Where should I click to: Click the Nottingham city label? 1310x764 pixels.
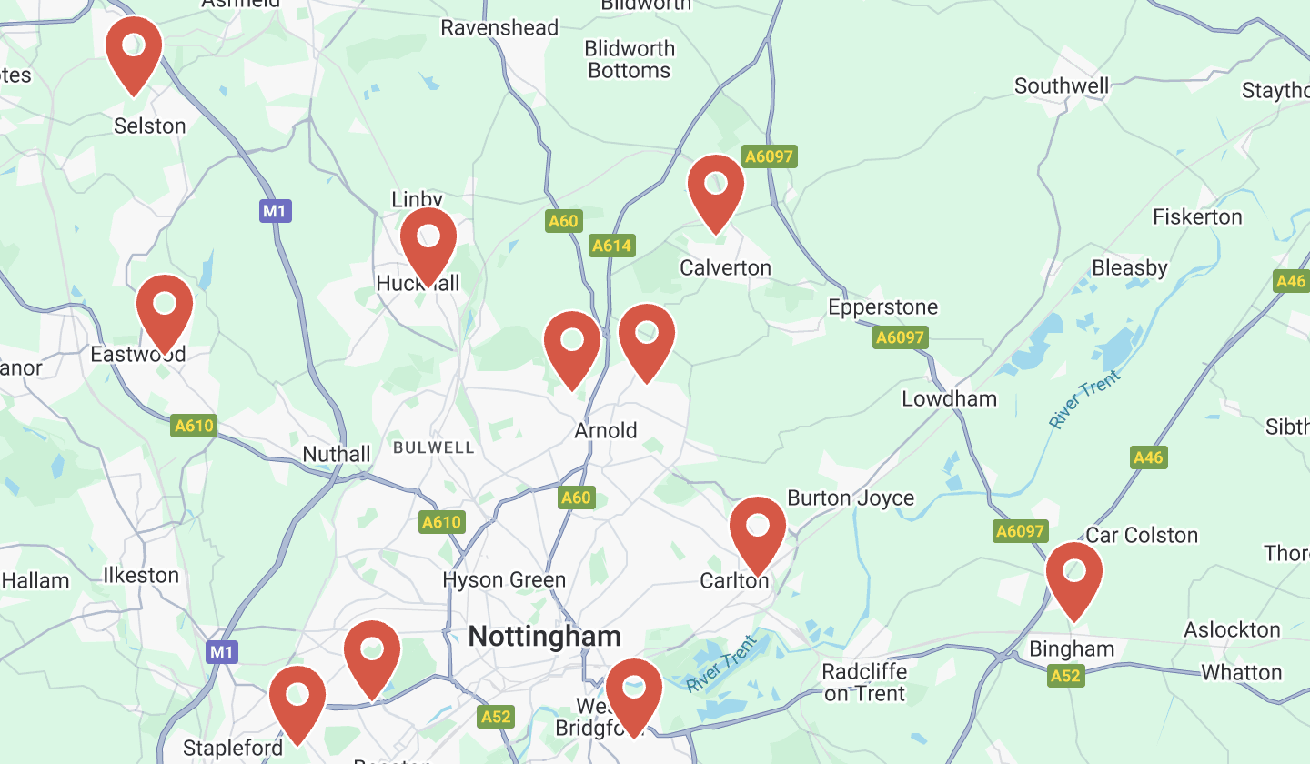click(x=545, y=637)
